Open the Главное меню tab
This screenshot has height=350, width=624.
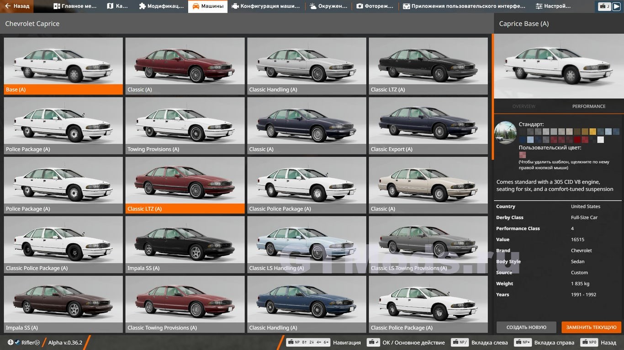[75, 6]
